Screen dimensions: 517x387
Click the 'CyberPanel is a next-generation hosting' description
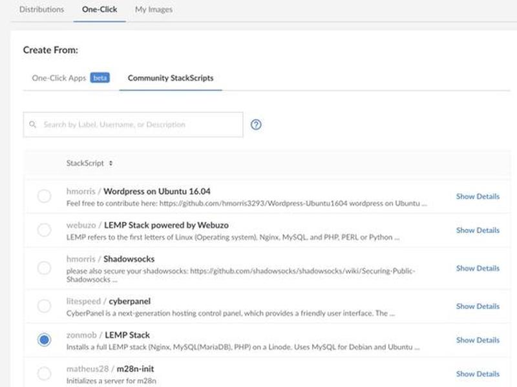coord(231,313)
